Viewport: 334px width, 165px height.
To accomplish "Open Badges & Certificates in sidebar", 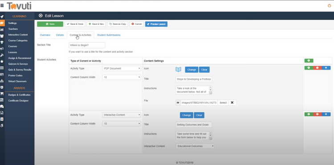I will 20,95.
